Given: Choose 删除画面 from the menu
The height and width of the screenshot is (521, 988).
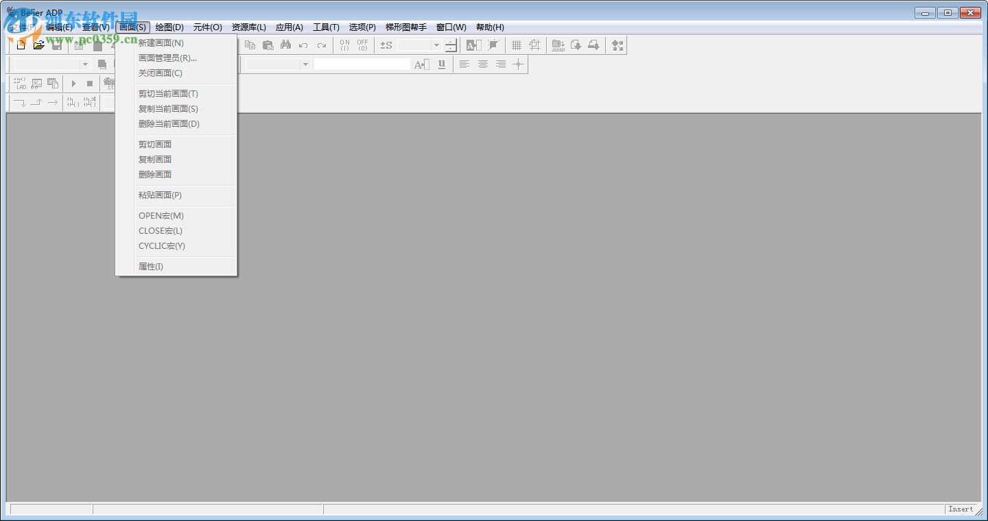Looking at the screenshot, I should click(x=176, y=175).
